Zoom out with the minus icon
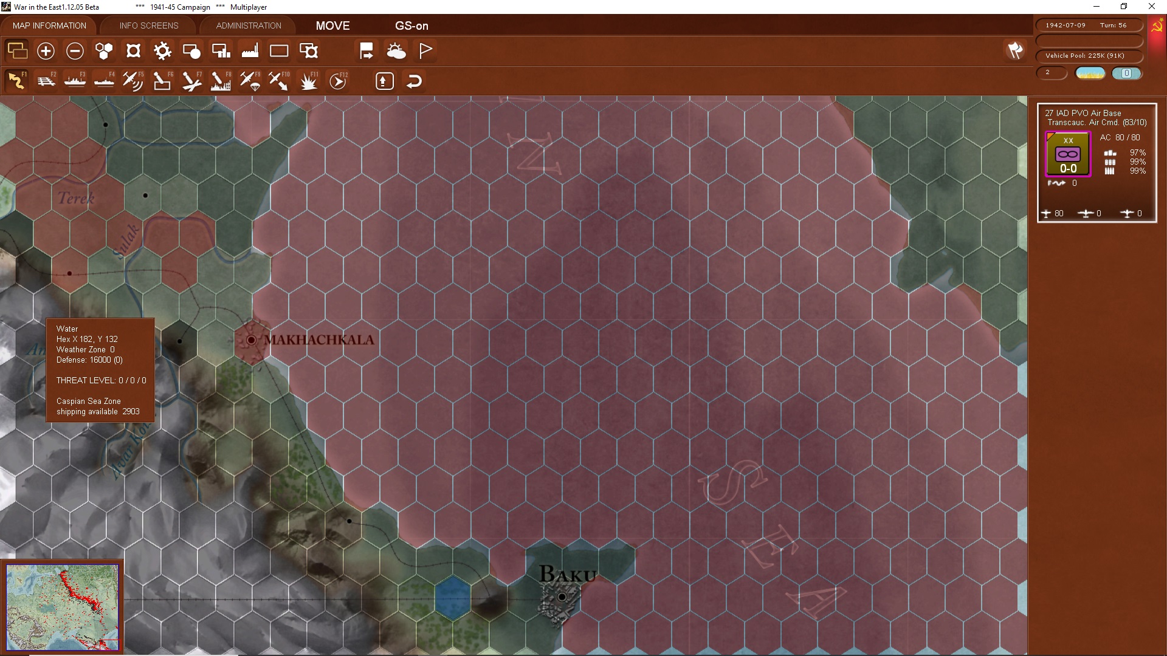Viewport: 1167px width, 656px height. click(x=75, y=51)
